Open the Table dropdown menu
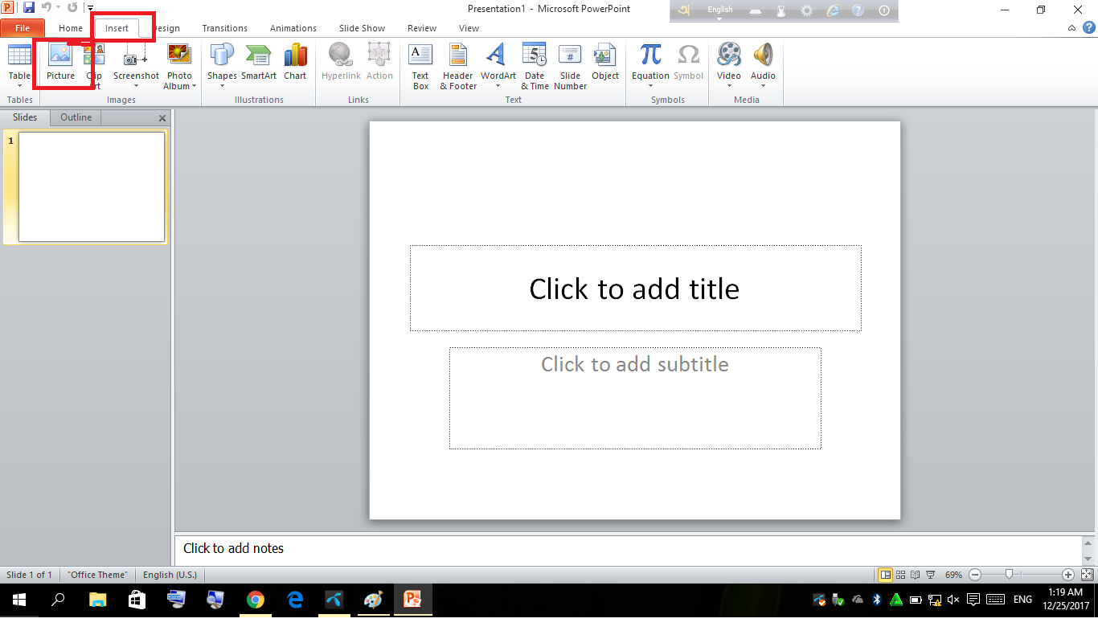Viewport: 1098px width, 639px height. (19, 86)
